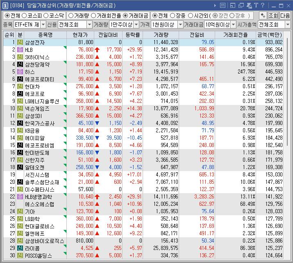Select the 코스닥 radio button
Screen dimensions: 293x263
46,16
